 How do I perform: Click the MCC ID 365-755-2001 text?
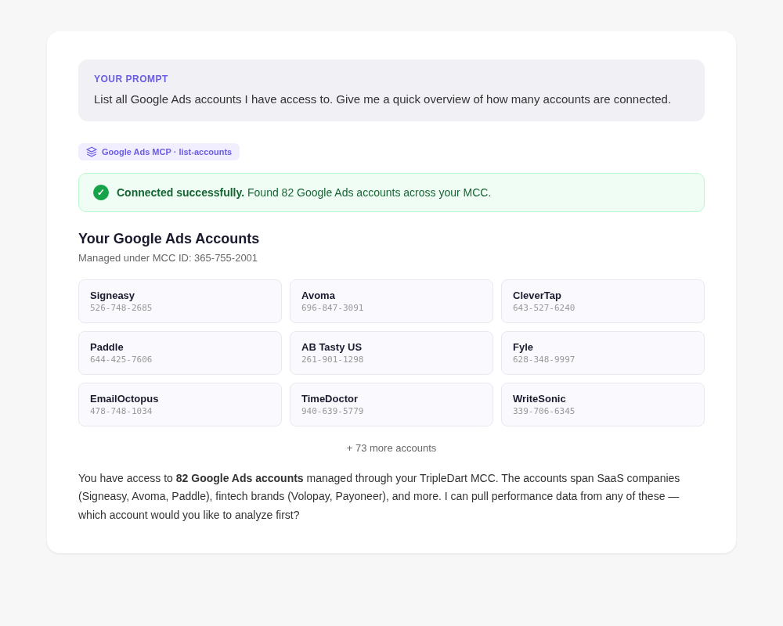(226, 258)
